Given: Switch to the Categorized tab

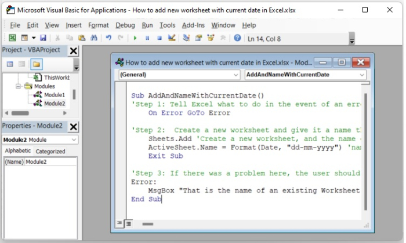Looking at the screenshot, I should pos(50,152).
